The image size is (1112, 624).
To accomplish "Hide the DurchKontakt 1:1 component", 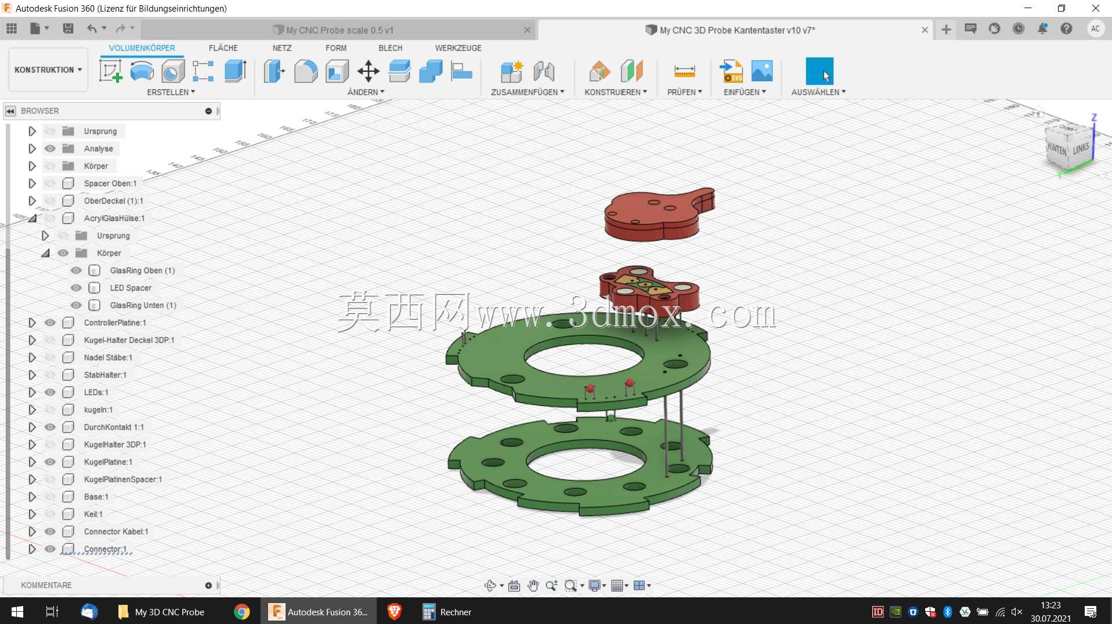I will tap(50, 427).
